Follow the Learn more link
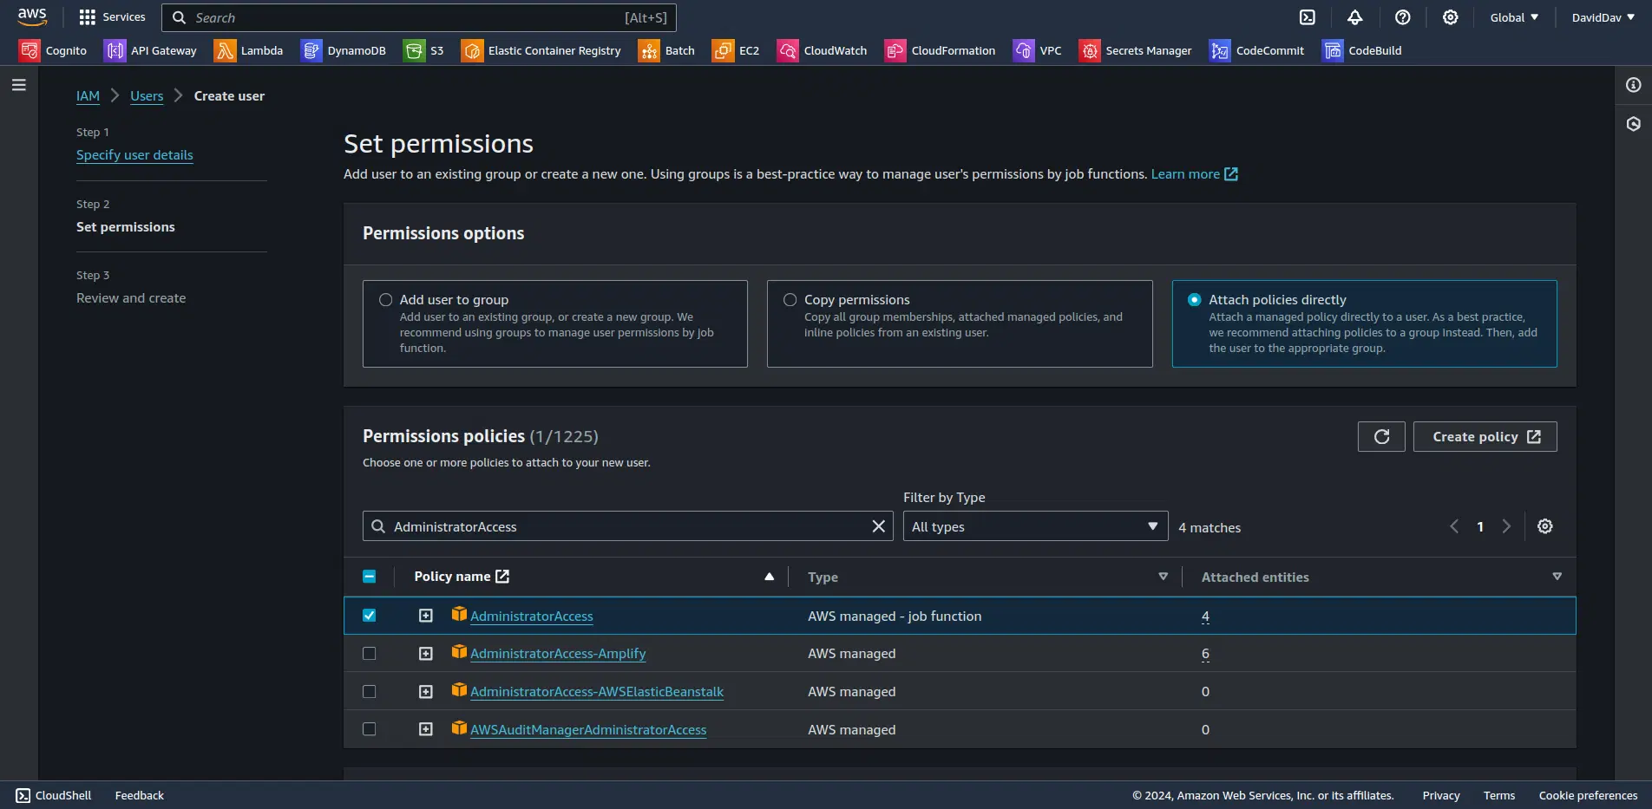This screenshot has width=1652, height=809. (1186, 173)
